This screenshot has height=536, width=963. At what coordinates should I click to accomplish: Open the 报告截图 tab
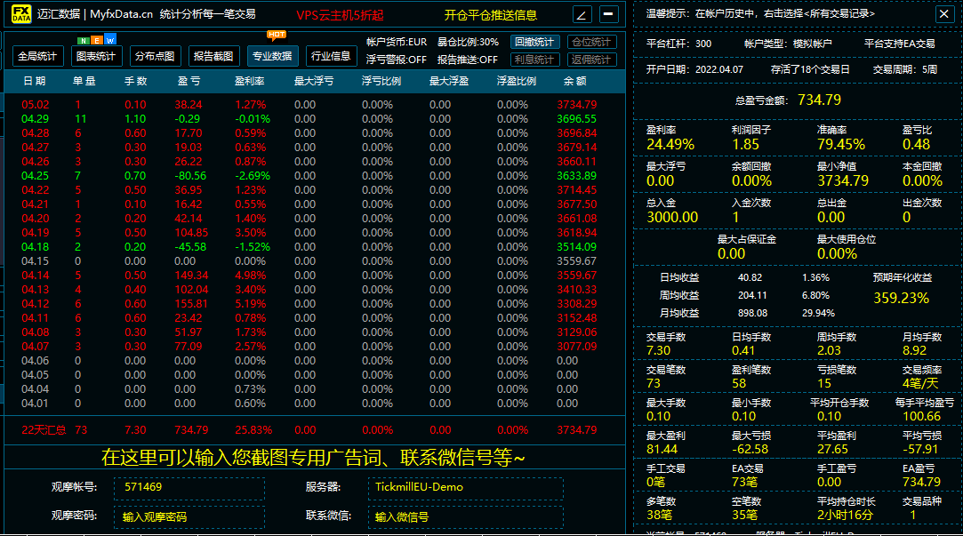[x=213, y=56]
